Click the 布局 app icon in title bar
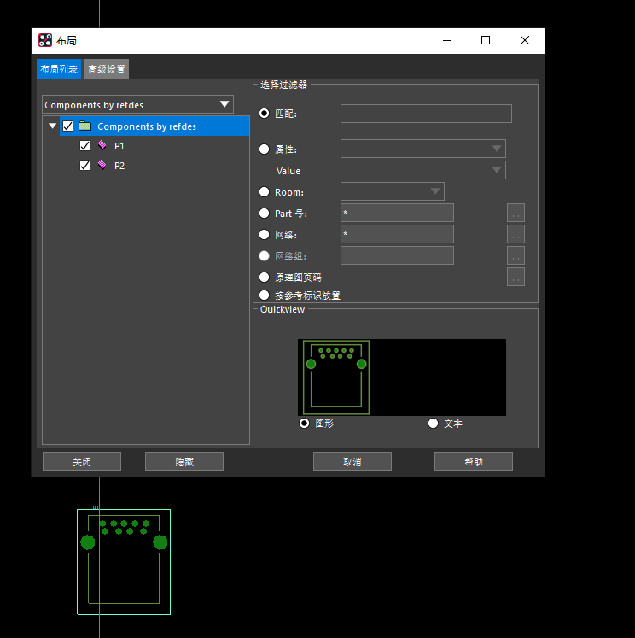Viewport: 635px width, 638px height. [x=45, y=40]
